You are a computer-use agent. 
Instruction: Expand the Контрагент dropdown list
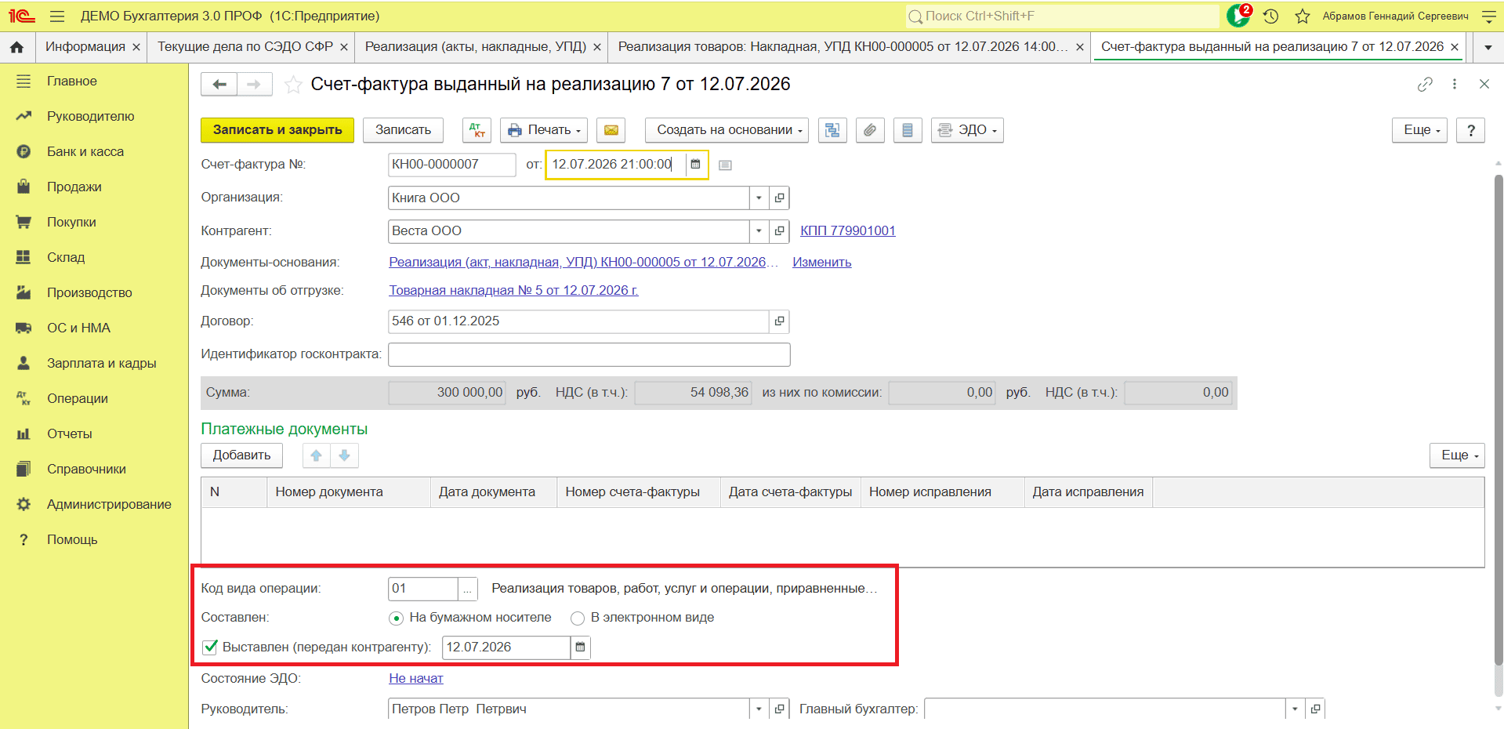click(x=759, y=231)
